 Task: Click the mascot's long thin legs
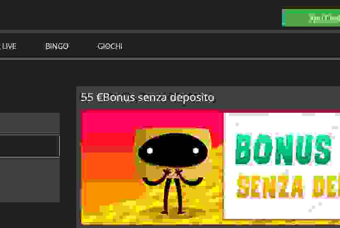pyautogui.click(x=173, y=195)
